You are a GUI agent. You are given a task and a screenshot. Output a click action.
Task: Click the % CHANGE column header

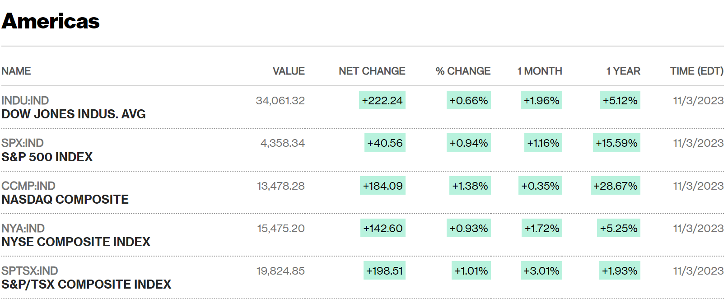(x=463, y=71)
